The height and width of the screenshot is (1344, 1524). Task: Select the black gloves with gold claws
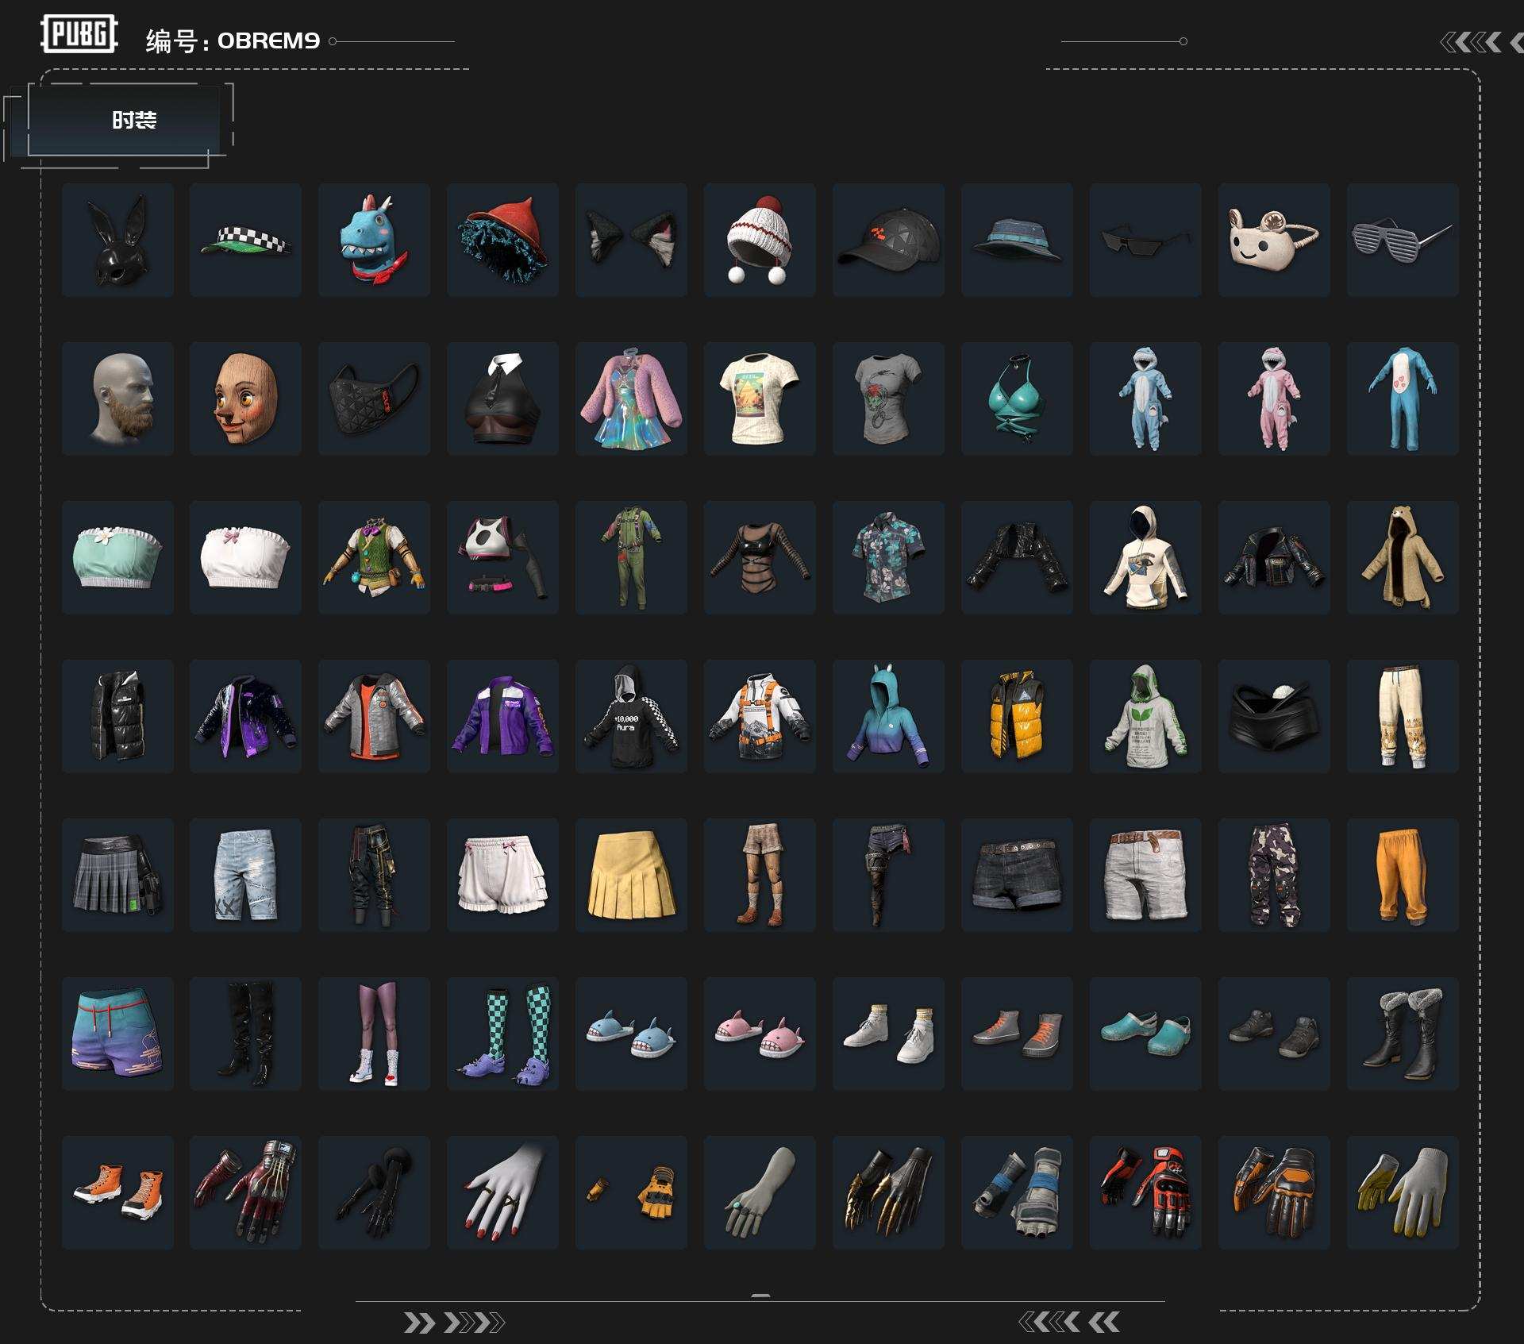point(888,1192)
